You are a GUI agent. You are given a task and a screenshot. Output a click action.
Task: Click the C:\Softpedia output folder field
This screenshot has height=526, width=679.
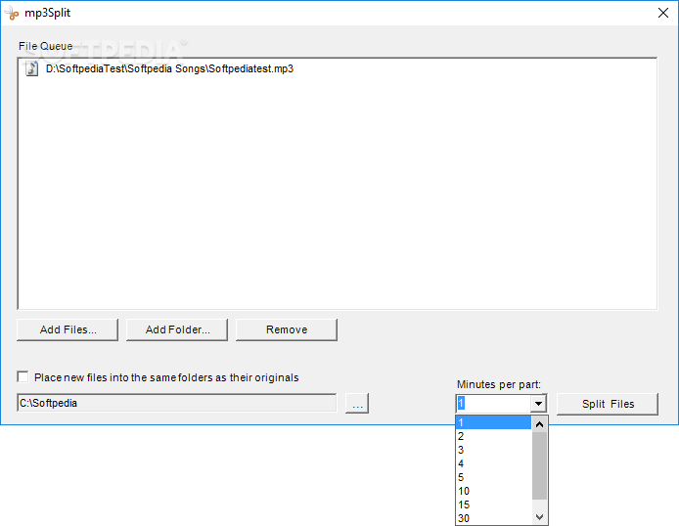click(x=177, y=403)
